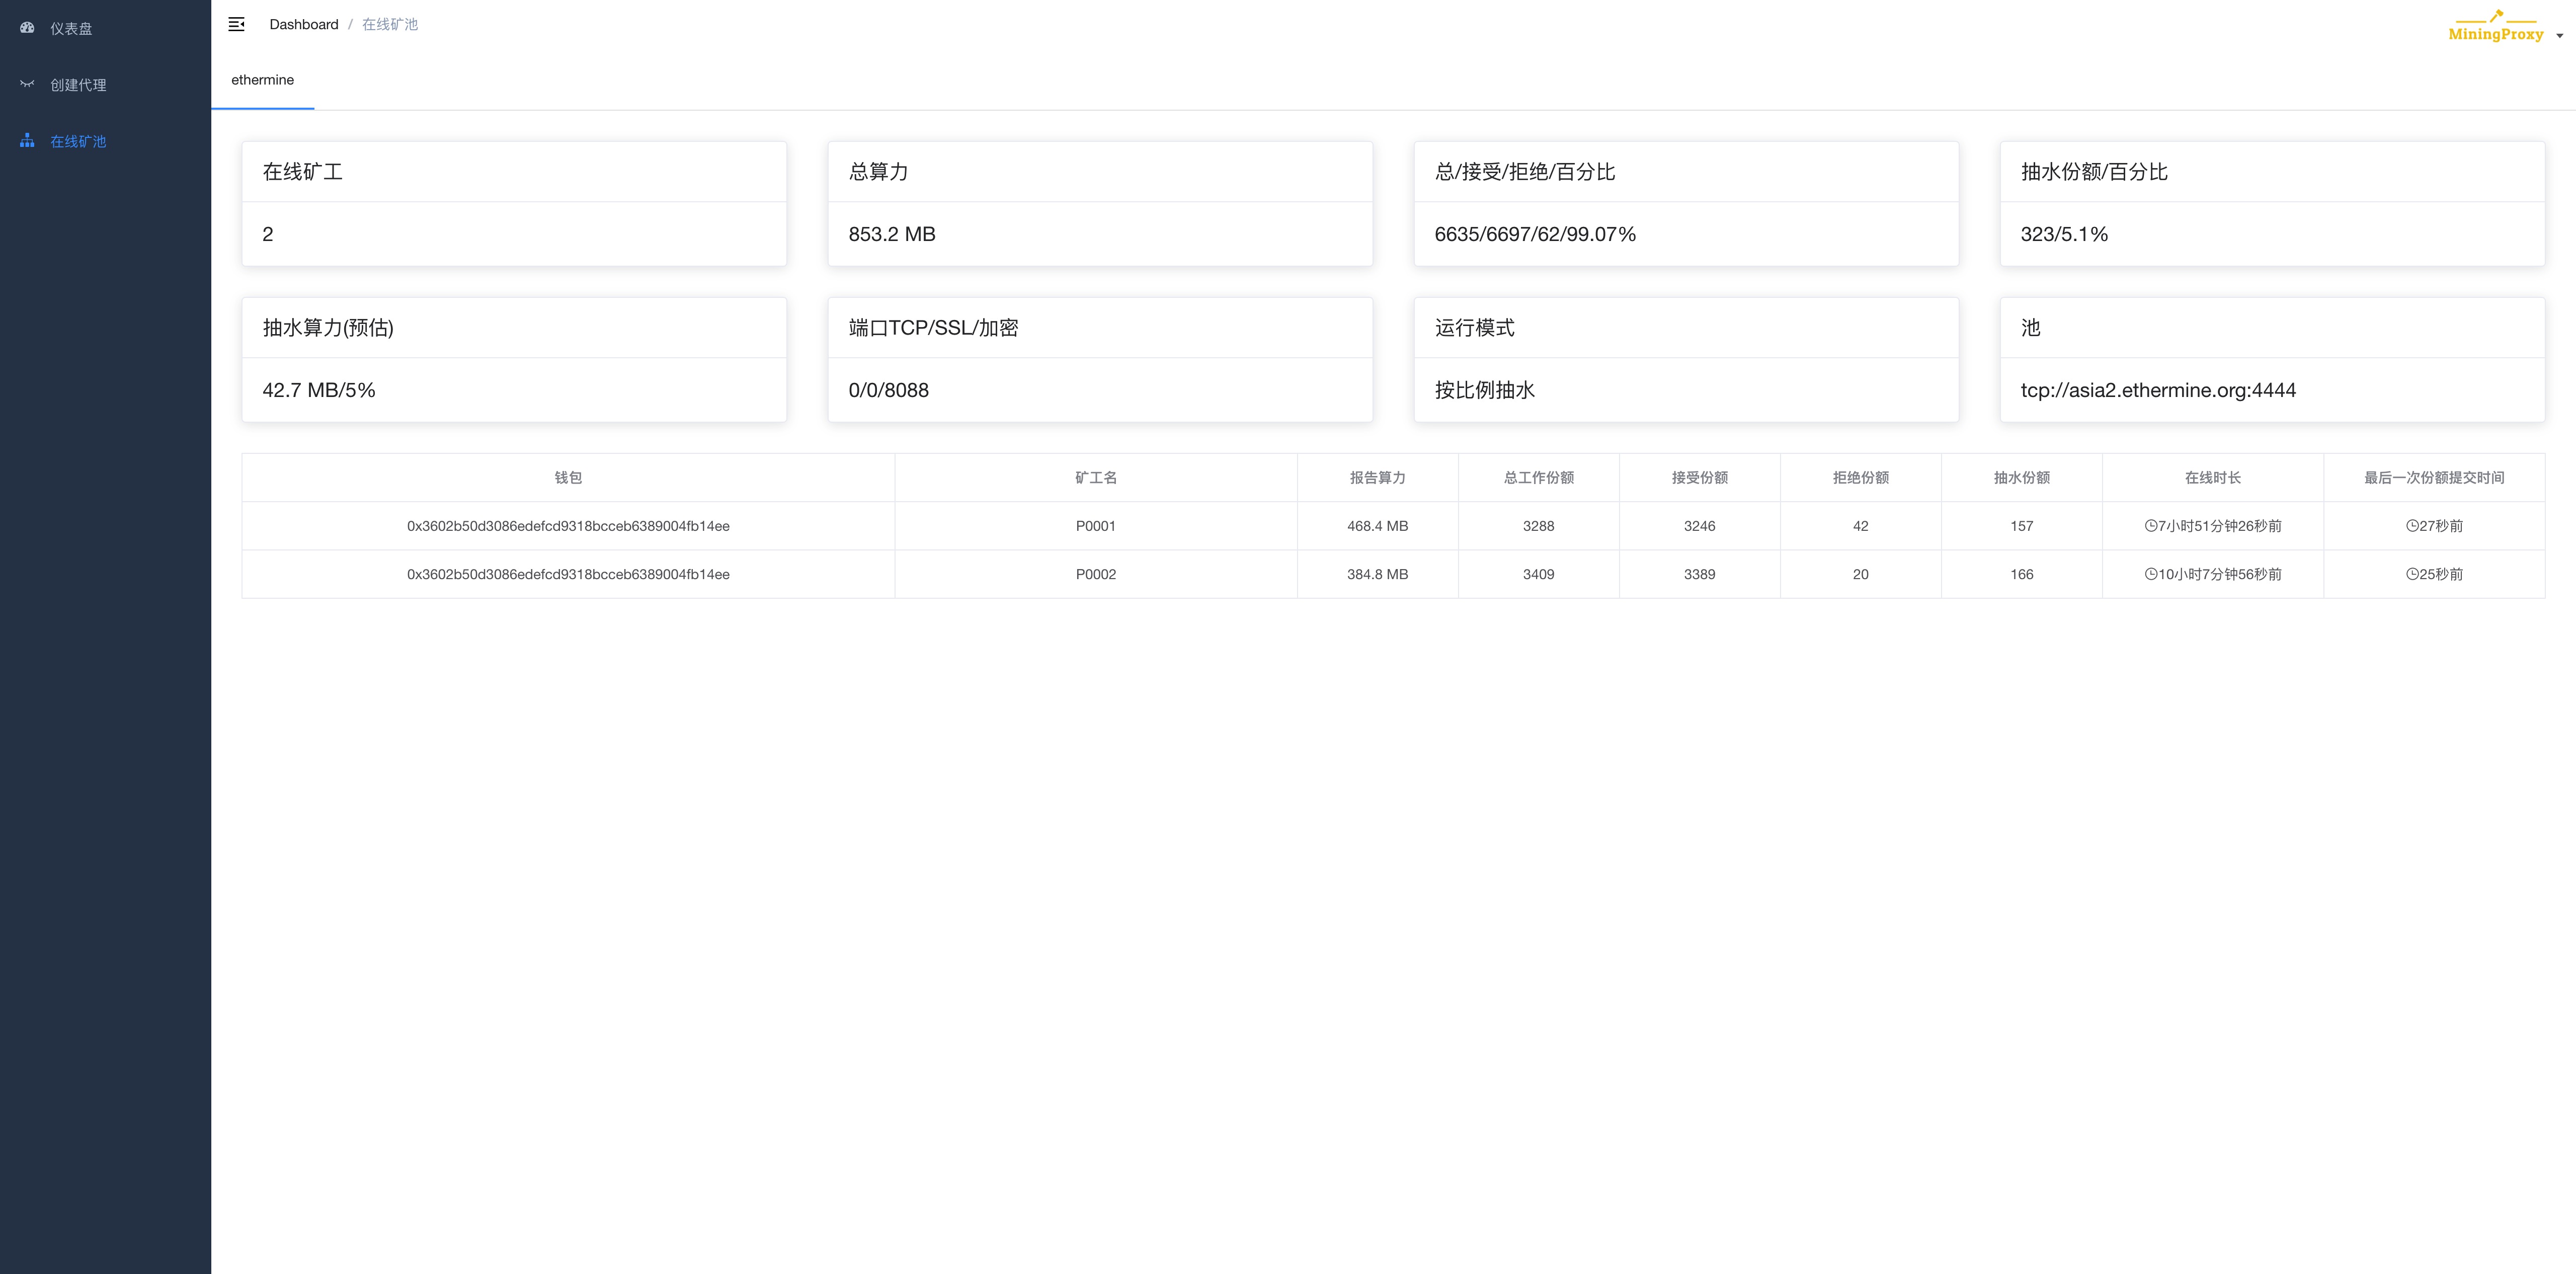Image resolution: width=2576 pixels, height=1274 pixels.
Task: Click the 创建代理 sidebar icon
Action: [x=27, y=84]
